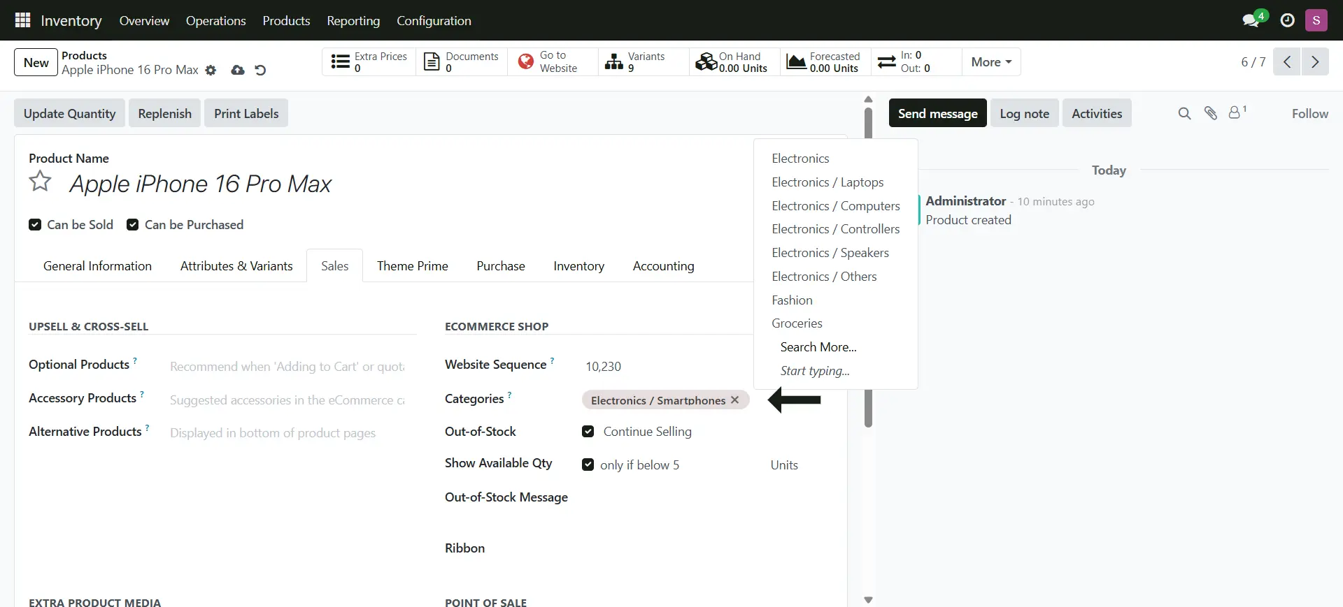
Task: Click the Update Quantity button
Action: coord(69,114)
